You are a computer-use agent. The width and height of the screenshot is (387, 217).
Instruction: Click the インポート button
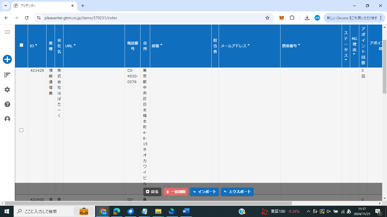pyautogui.click(x=204, y=192)
